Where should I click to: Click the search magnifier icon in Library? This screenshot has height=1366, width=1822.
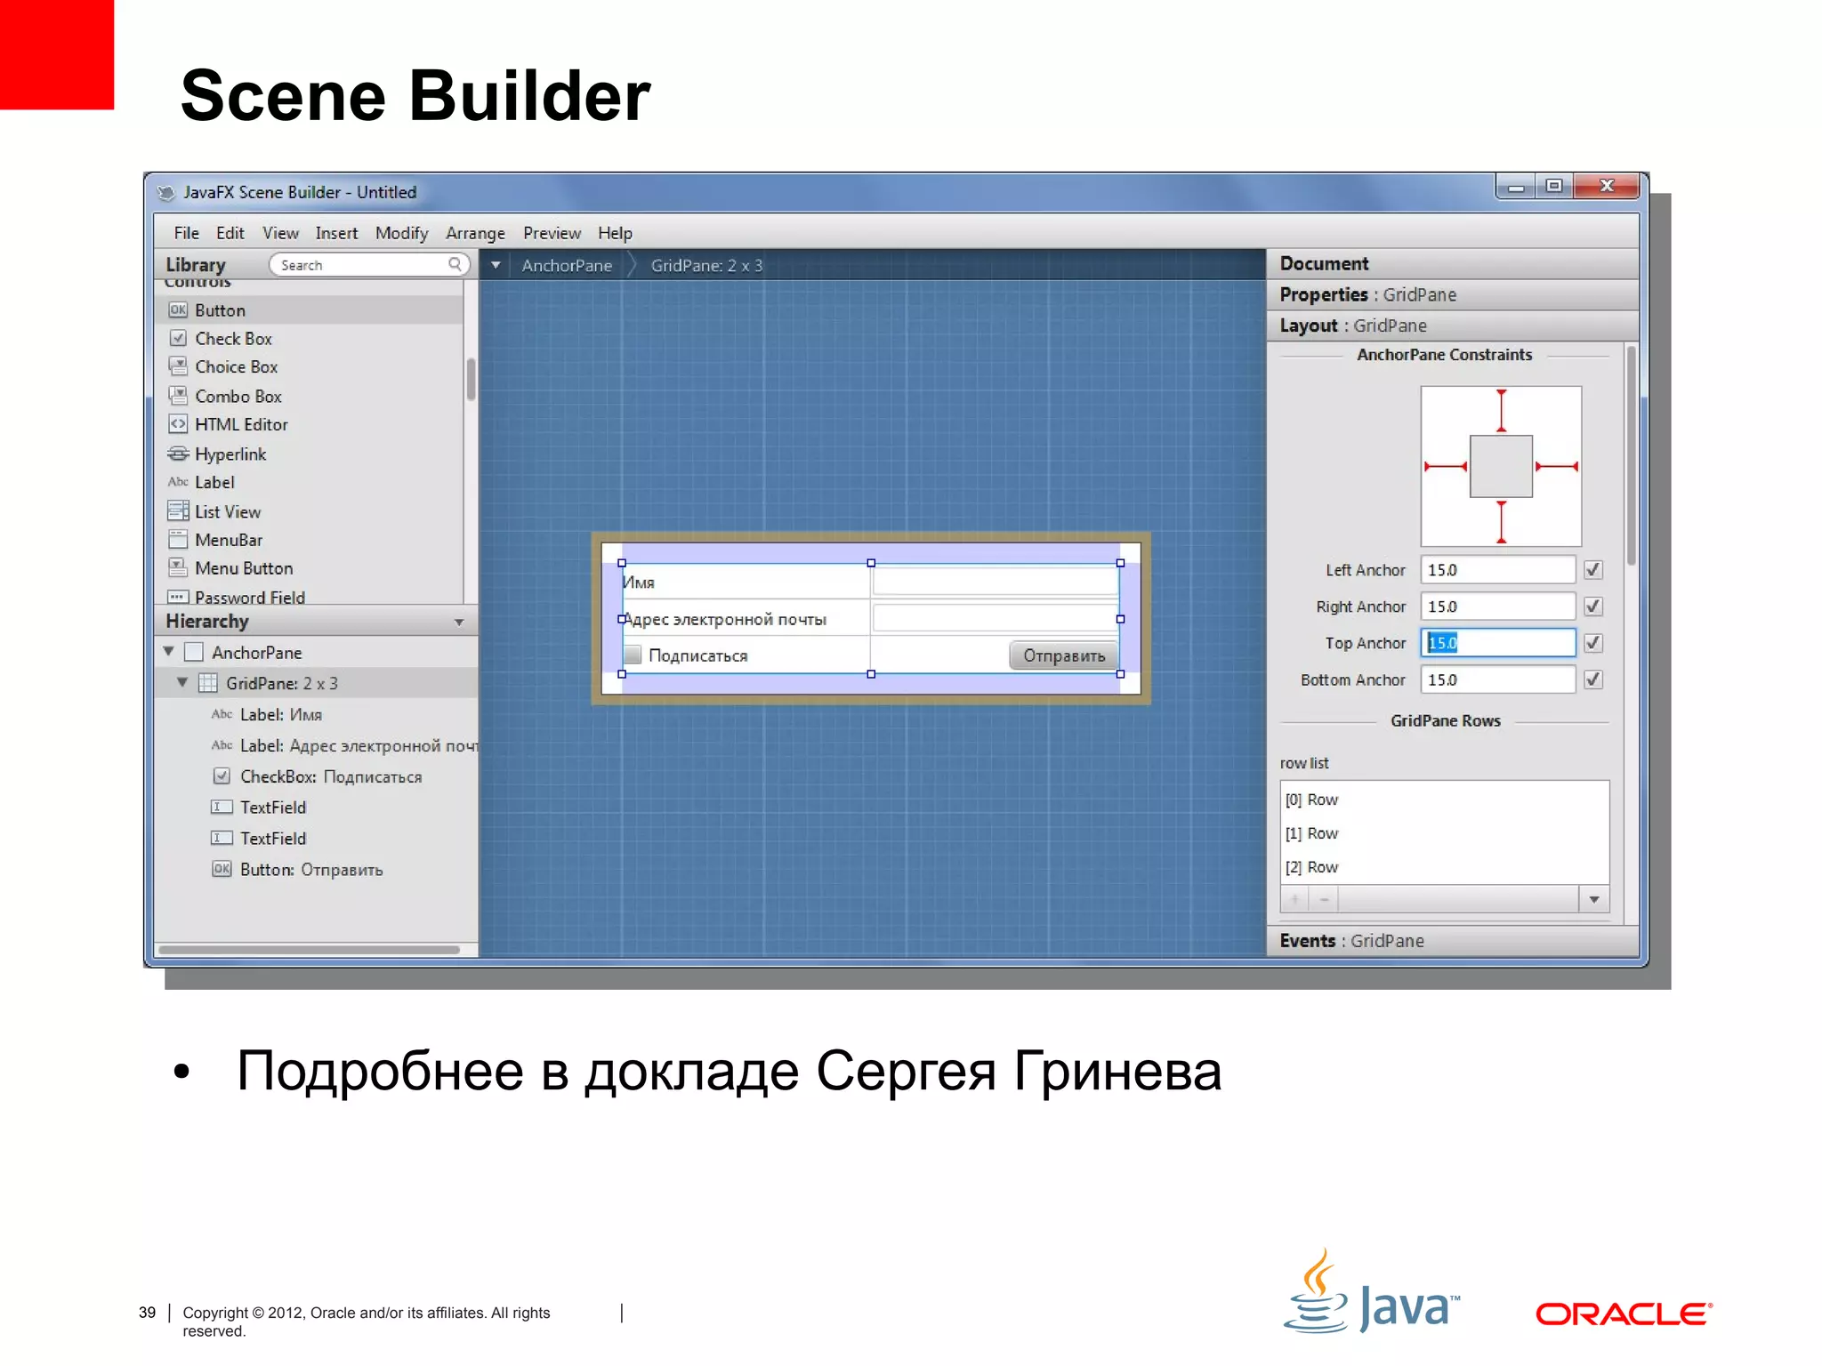pyautogui.click(x=455, y=264)
